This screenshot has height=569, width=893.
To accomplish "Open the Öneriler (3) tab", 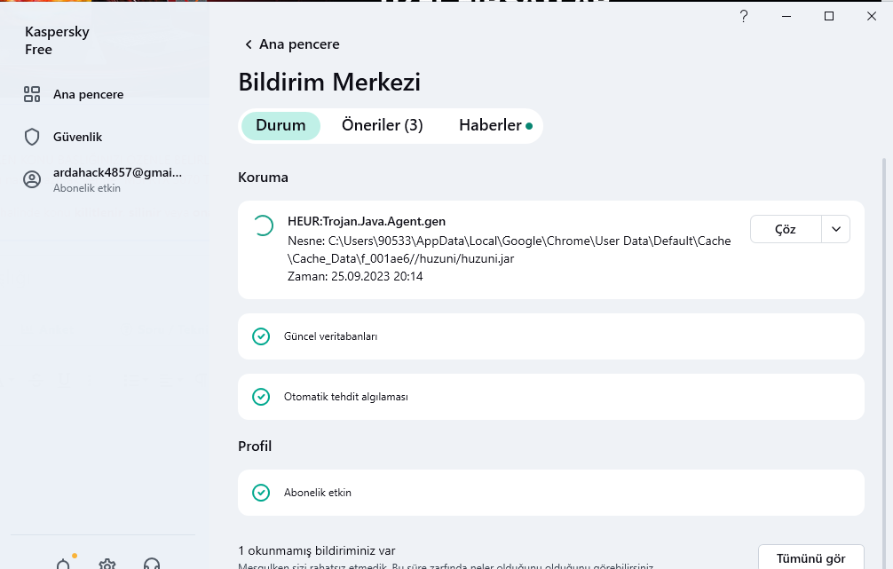I will (382, 125).
